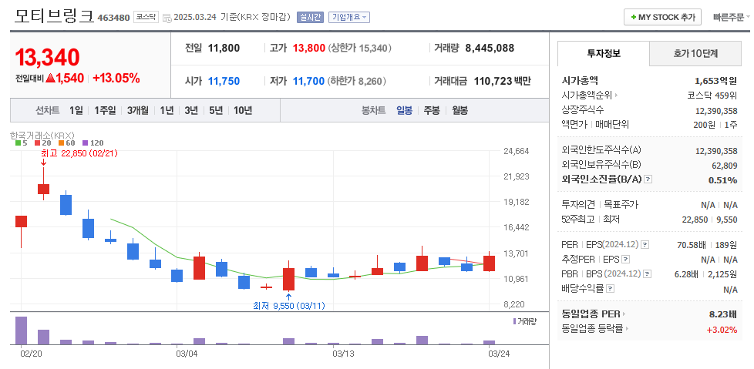Image resolution: width=754 pixels, height=369 pixels.
Task: Click the purple 거래량 legend marker
Action: (x=514, y=321)
